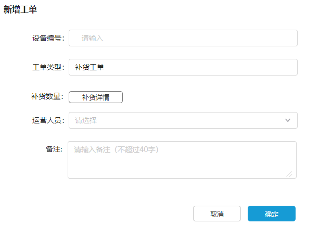Confirm with the blue 确定 button
319x237 pixels.
272,214
